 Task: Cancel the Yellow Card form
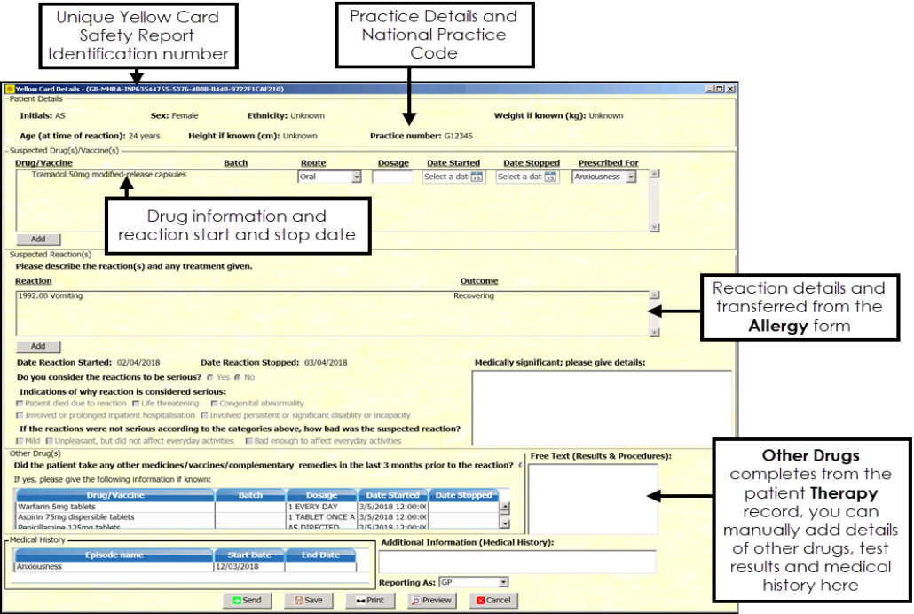(492, 600)
